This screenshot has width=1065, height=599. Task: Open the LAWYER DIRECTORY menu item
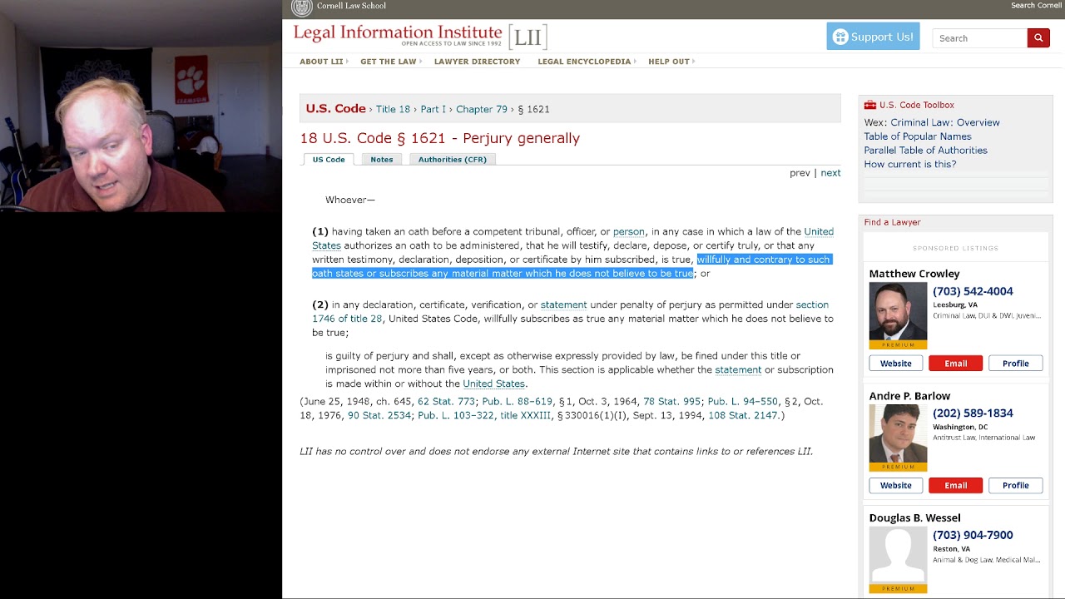coord(477,62)
